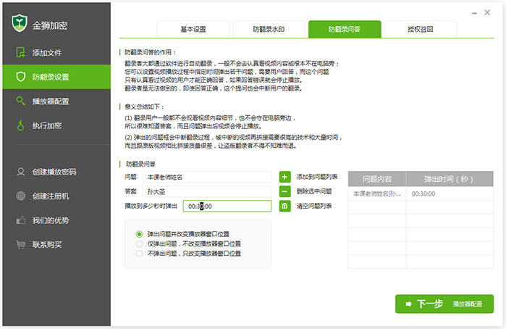This screenshot has width=506, height=329.
Task: Click the 问题 input field with 本课老师姓名
Action: tap(206, 177)
